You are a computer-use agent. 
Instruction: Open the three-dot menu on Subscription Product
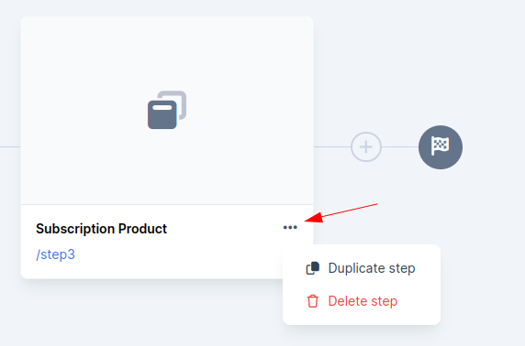click(x=290, y=227)
